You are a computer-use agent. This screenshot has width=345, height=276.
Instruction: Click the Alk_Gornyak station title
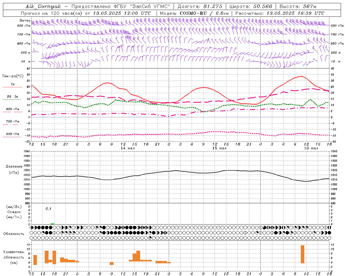click(43, 6)
